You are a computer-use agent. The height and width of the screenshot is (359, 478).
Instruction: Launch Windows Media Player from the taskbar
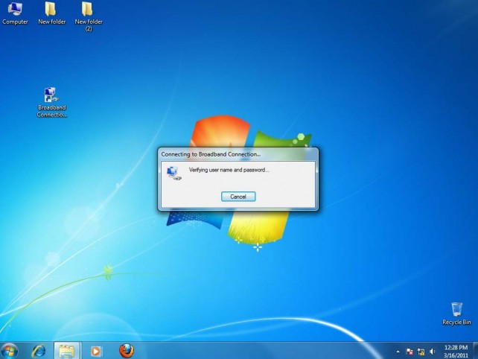(x=95, y=351)
